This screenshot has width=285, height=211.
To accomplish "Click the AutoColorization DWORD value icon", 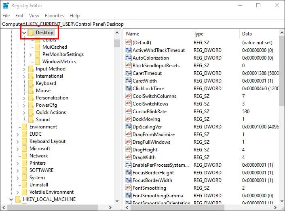I will click(128, 58).
